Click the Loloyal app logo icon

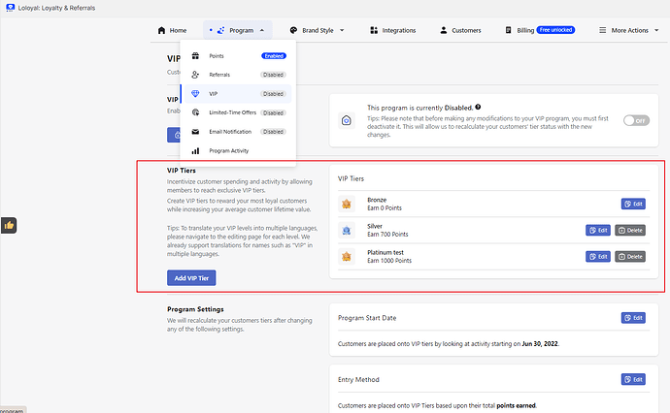(11, 7)
